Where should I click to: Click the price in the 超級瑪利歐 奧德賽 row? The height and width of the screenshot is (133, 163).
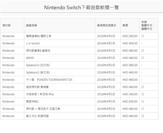tap(130, 87)
